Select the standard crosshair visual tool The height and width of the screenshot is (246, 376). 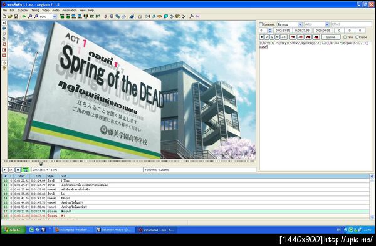click(x=4, y=23)
